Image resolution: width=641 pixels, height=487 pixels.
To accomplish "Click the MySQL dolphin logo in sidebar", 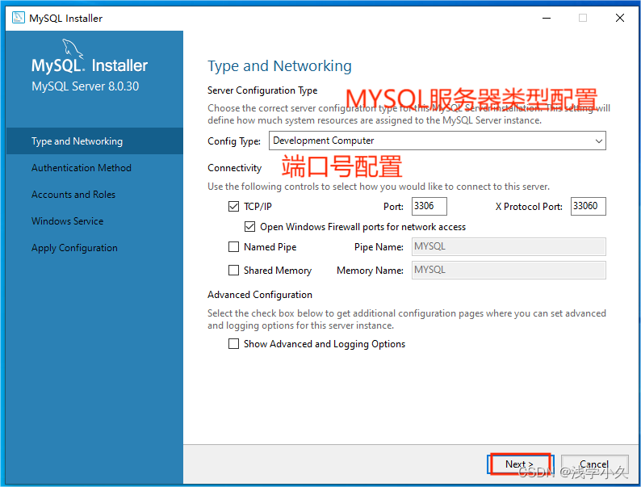I will 73,49.
